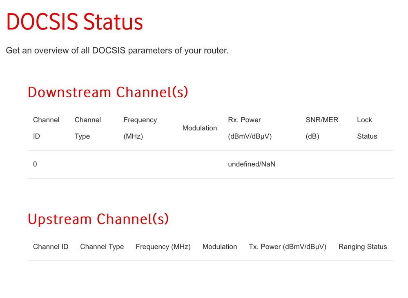Click the DOCSIS Status page title
The height and width of the screenshot is (298, 408).
point(75,22)
